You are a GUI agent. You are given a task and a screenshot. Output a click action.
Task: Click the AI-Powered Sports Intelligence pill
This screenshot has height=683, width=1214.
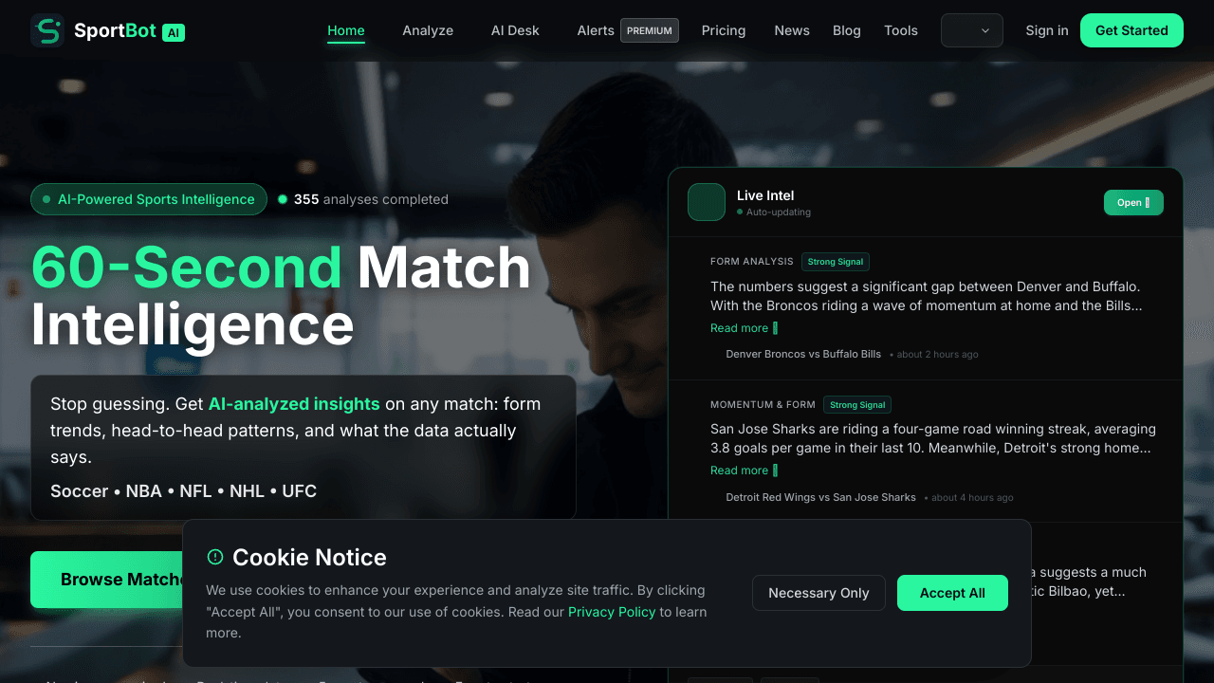149,199
